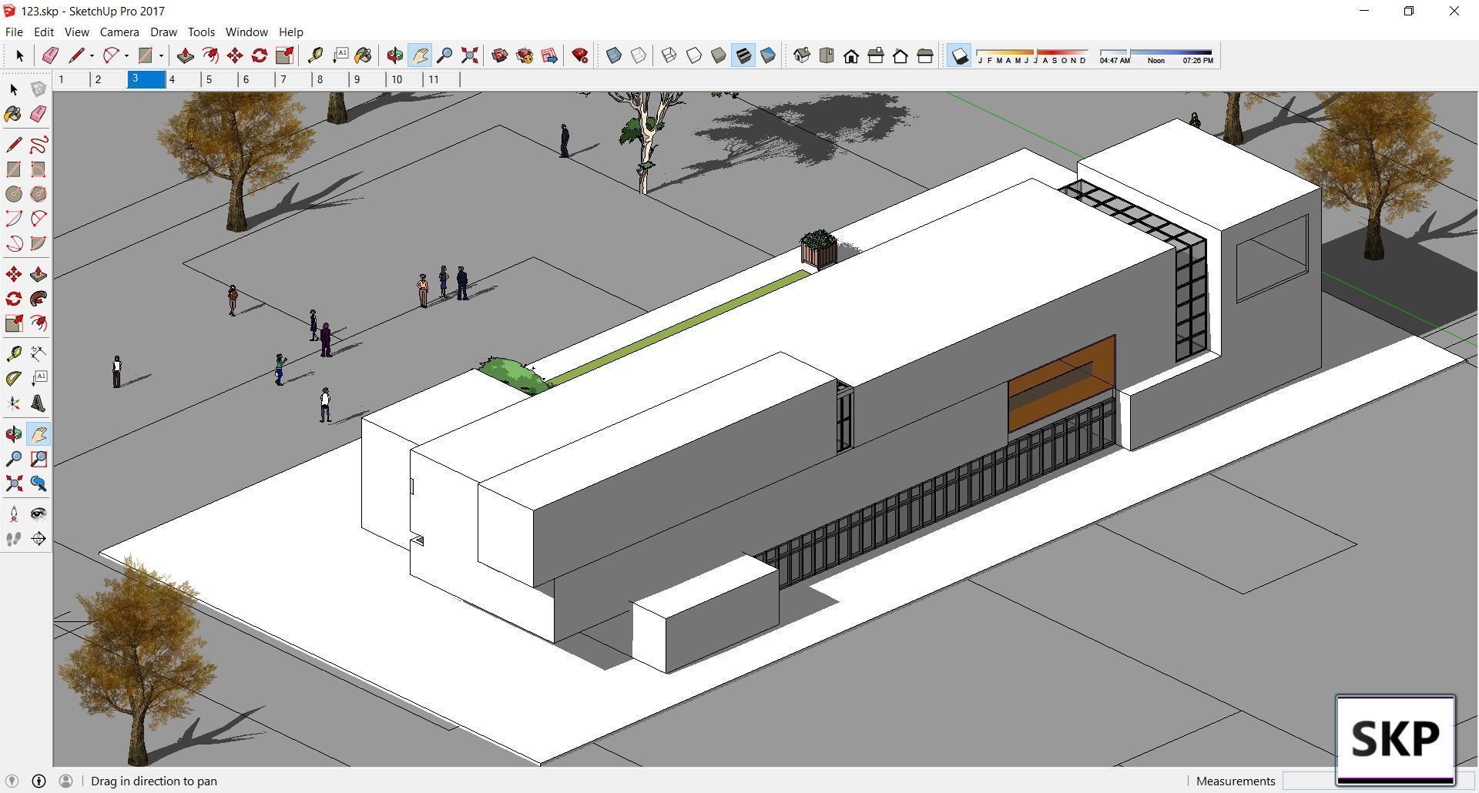Select Dimension tool in left palette

tap(39, 353)
